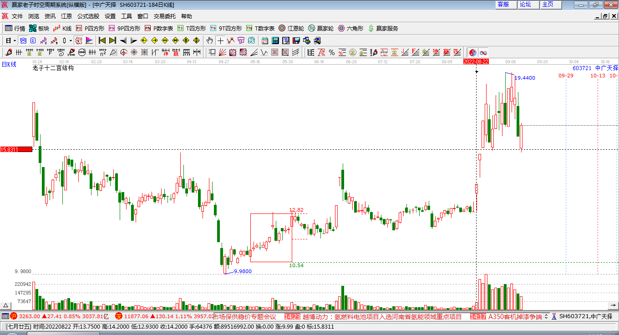The image size is (619, 335).
Task: Expand volume panel triangle button
Action: pyautogui.click(x=6, y=305)
